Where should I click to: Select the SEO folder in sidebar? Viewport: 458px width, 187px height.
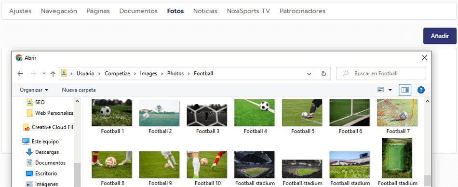(35, 102)
